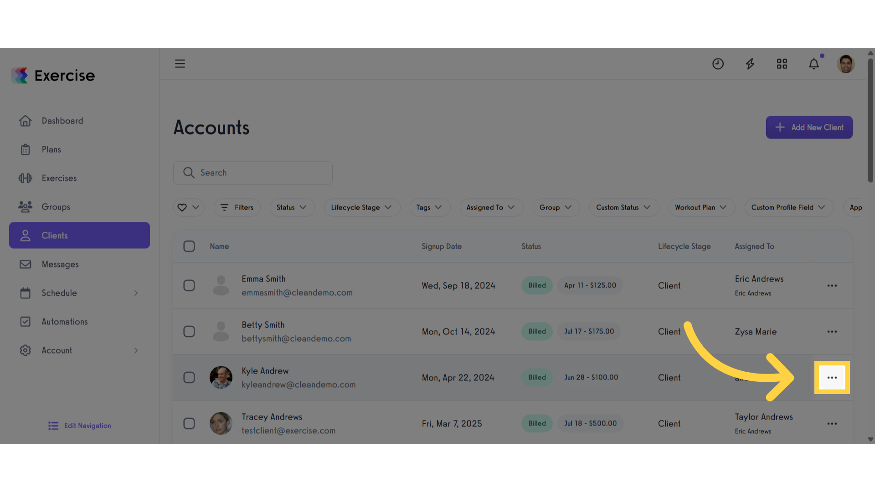Click the lightning bolt quick actions icon
The image size is (875, 492).
750,64
